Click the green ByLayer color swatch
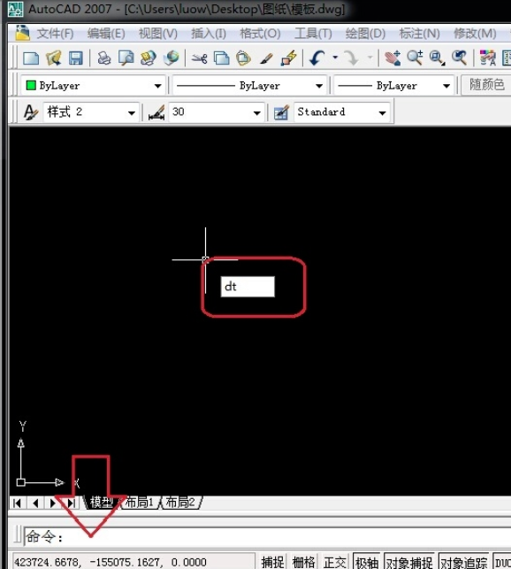The image size is (511, 569). (31, 85)
